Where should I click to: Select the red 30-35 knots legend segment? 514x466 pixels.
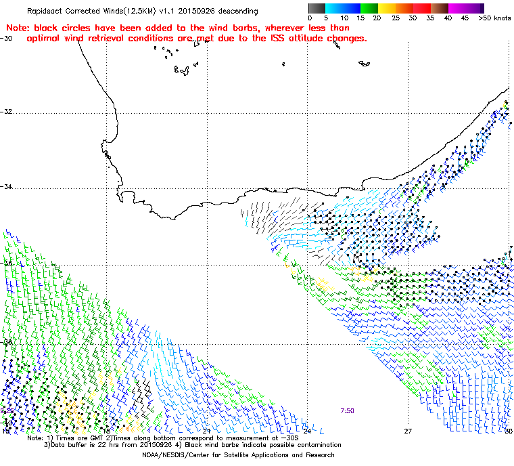coord(422,8)
